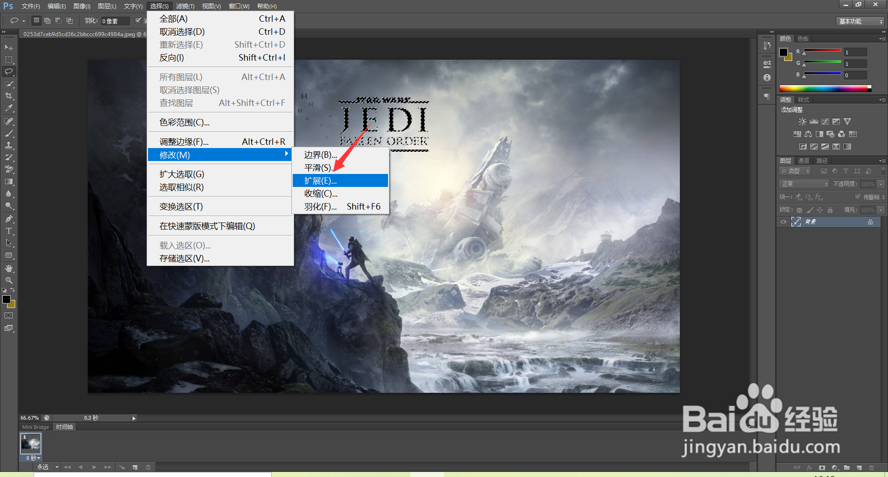Toggle the anti-alias checkbox in options bar
Viewport: 888px width, 477px height.
[138, 20]
